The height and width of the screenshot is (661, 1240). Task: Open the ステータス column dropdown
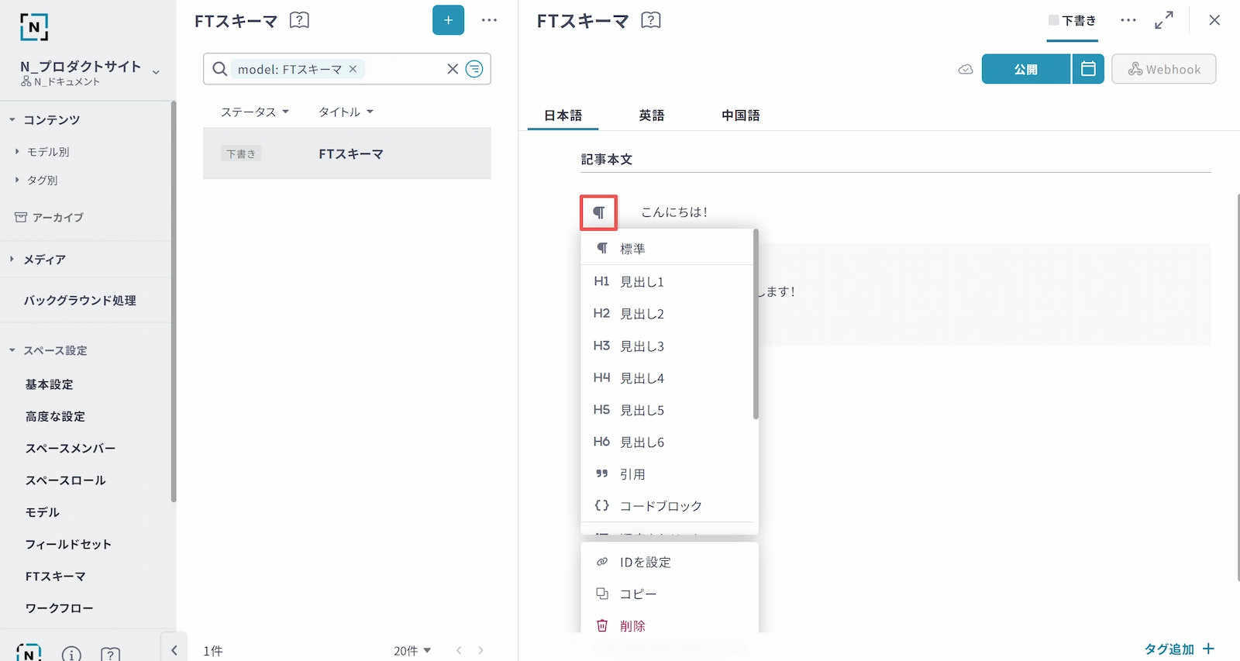coord(255,112)
